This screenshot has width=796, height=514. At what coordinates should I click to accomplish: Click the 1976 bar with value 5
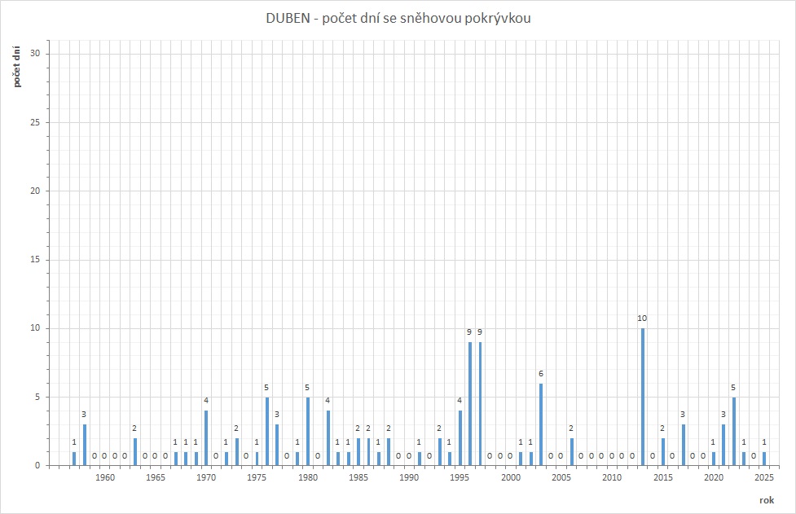[267, 431]
